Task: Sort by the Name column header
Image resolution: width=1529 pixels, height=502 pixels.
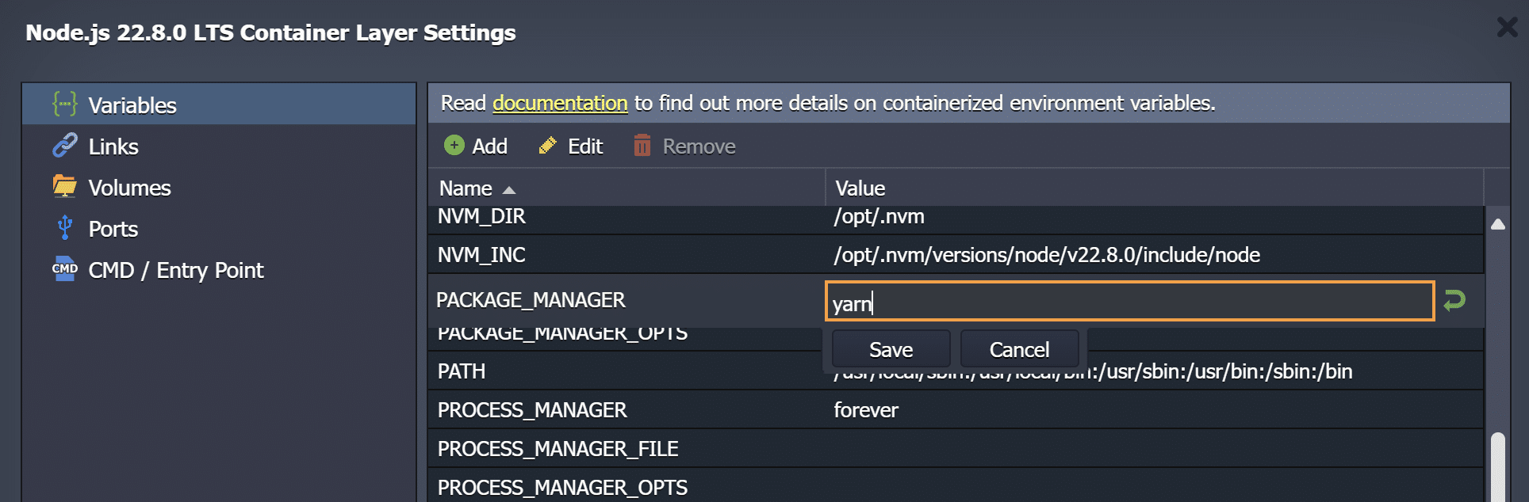Action: pyautogui.click(x=466, y=188)
